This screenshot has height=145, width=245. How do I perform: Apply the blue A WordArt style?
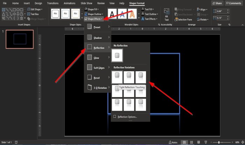click(122, 14)
